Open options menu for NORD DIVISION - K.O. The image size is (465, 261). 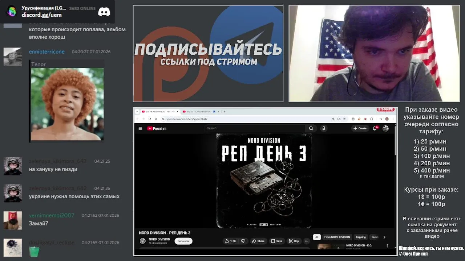click(387, 246)
